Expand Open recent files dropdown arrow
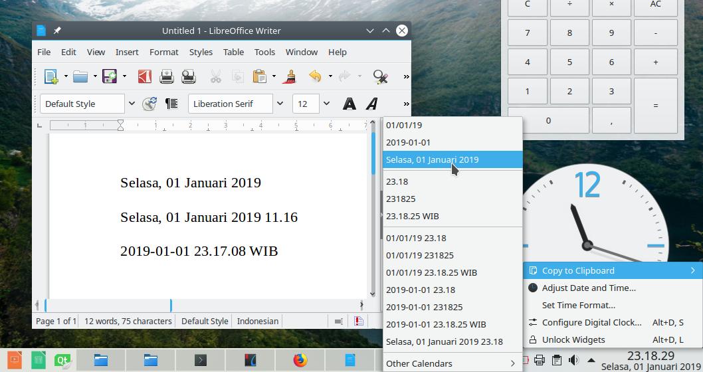Screen dimensions: 703x372 (x=95, y=76)
